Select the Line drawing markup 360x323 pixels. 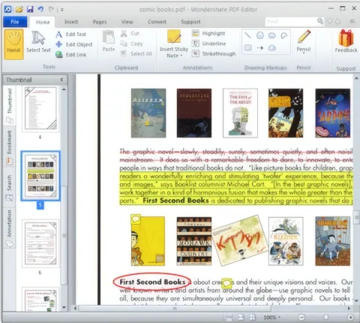[x=247, y=35]
